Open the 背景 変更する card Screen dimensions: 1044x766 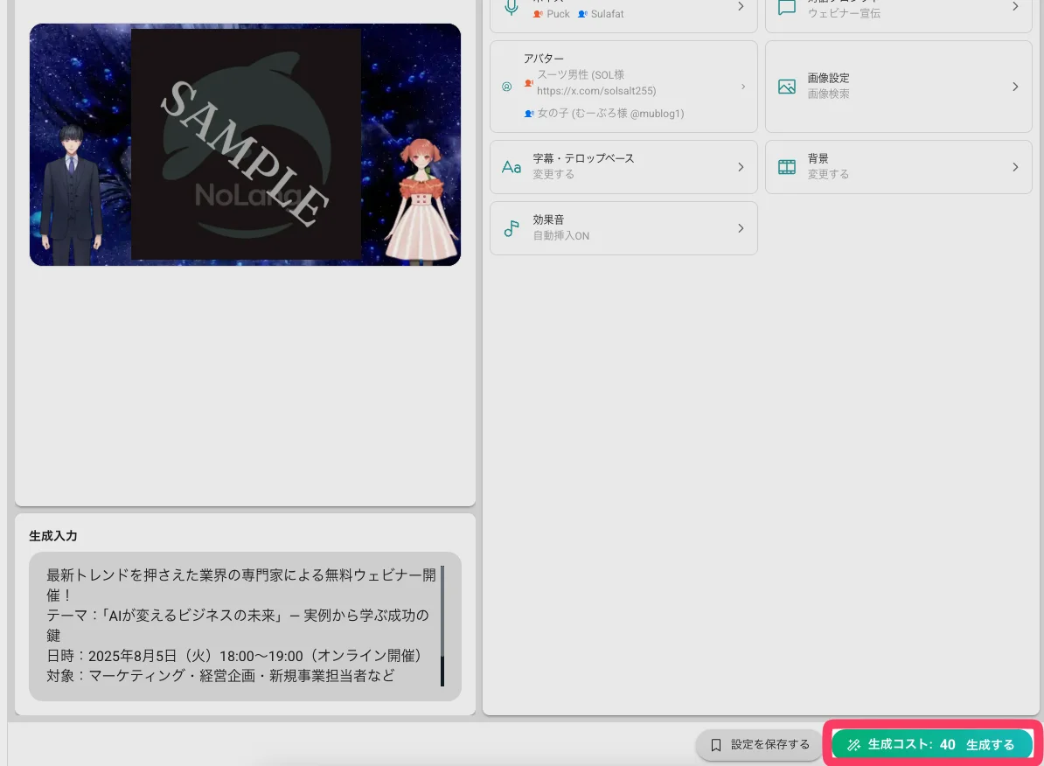(898, 167)
